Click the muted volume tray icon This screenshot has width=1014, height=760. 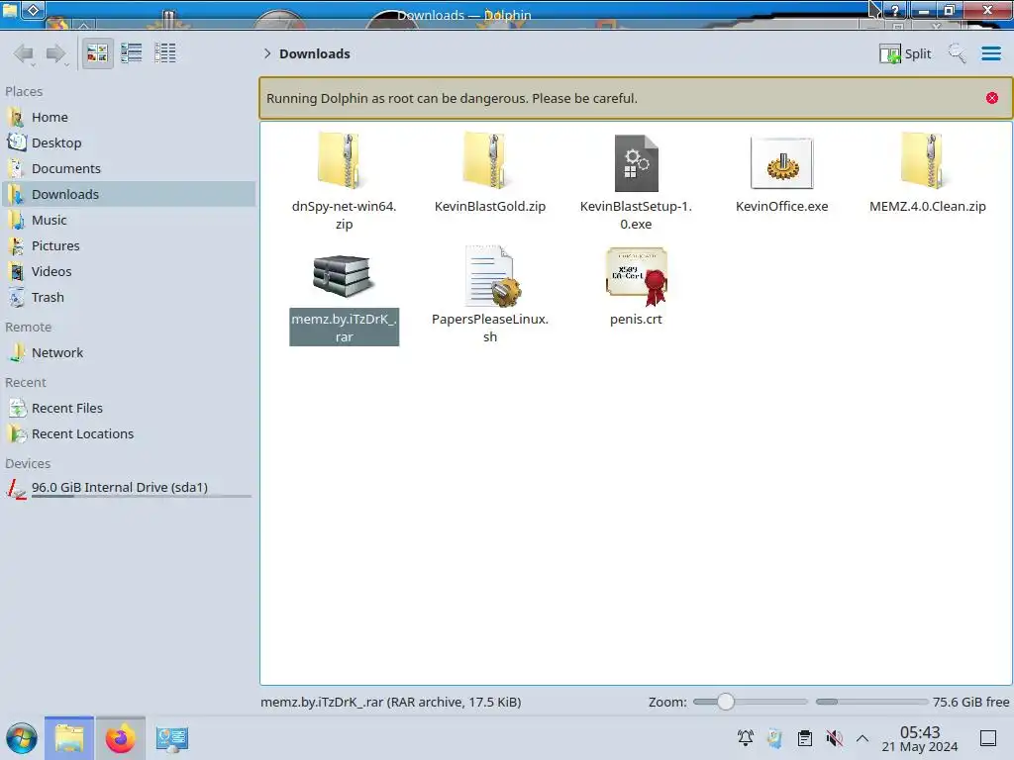pos(834,737)
